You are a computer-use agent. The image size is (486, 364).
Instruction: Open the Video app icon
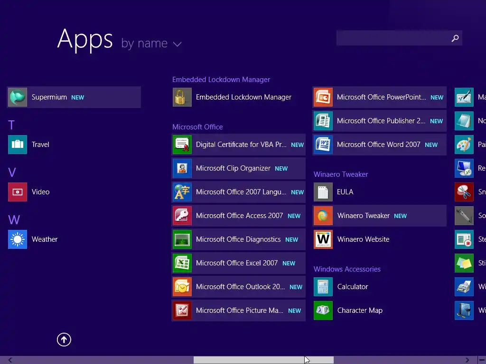pos(18,192)
